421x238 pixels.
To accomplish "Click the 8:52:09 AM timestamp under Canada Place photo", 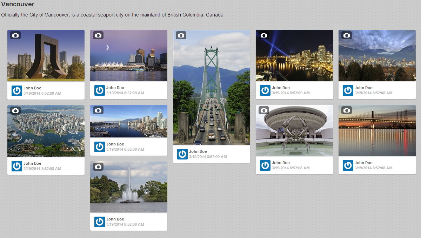I will [125, 93].
